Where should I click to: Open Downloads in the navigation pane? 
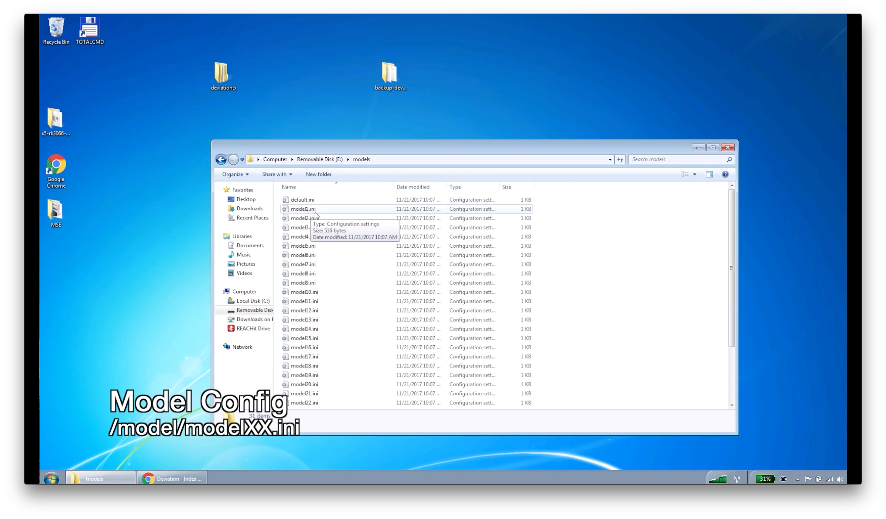pyautogui.click(x=249, y=209)
